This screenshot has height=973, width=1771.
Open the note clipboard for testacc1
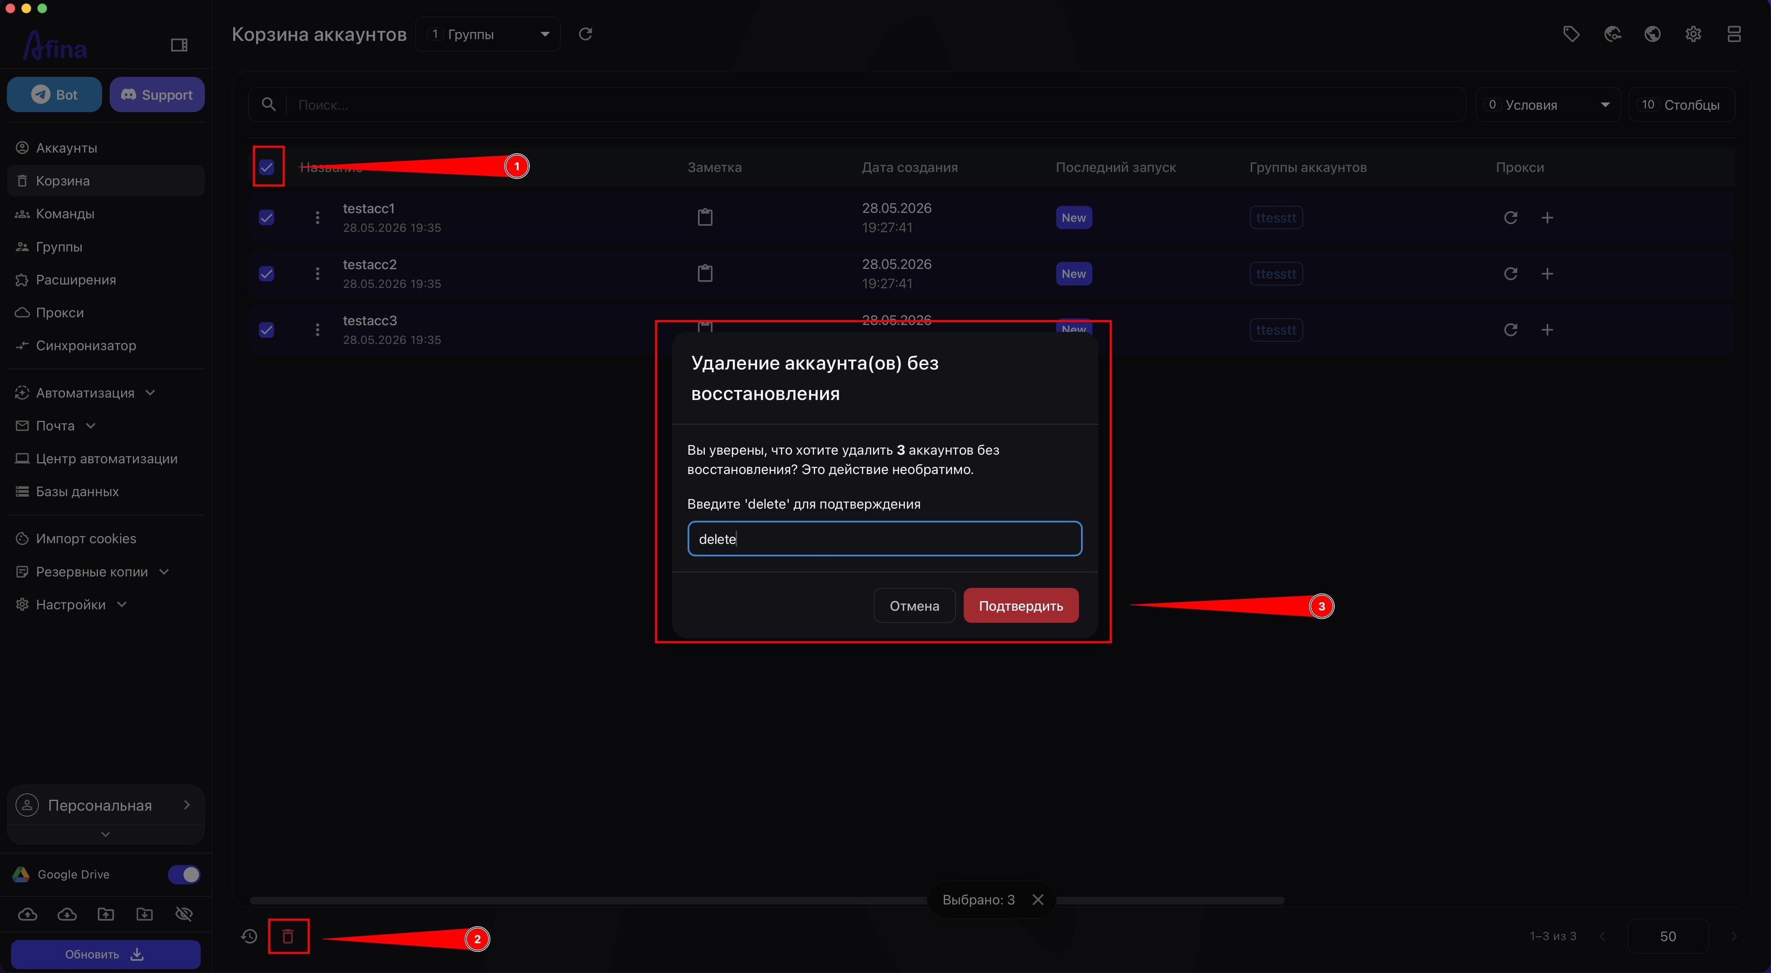[705, 217]
